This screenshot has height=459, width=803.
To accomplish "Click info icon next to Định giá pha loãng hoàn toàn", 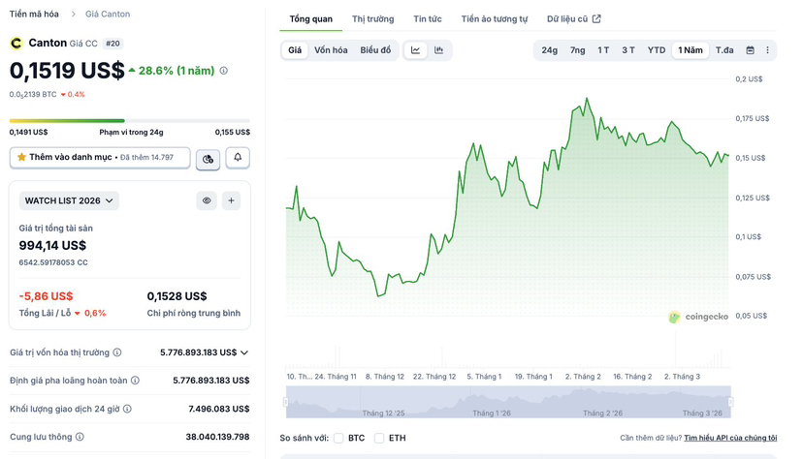I will 135,381.
